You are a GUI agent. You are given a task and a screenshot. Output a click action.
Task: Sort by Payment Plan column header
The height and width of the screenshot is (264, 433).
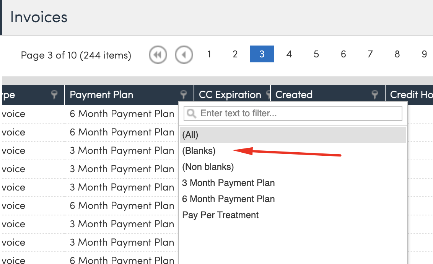coord(102,95)
